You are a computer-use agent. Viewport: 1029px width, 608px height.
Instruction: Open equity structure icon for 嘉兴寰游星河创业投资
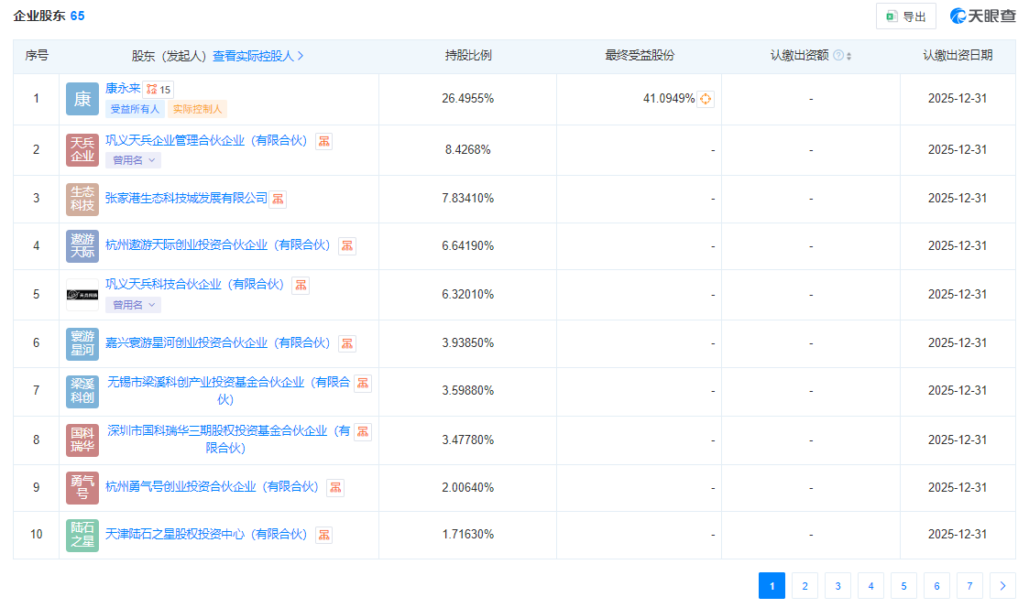point(347,343)
